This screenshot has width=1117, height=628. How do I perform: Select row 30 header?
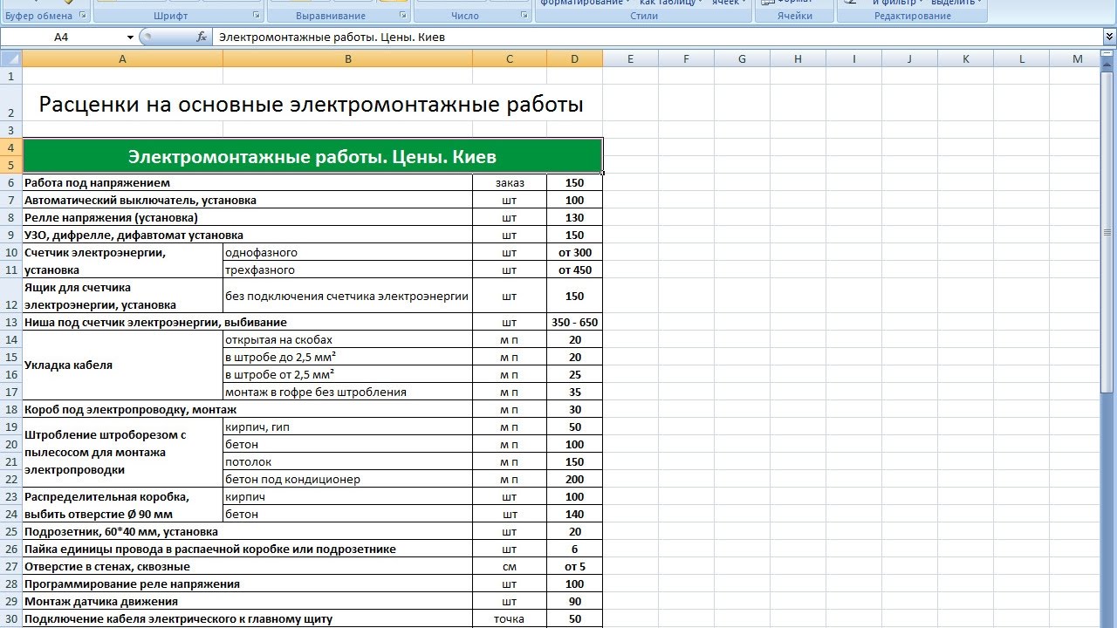(11, 618)
